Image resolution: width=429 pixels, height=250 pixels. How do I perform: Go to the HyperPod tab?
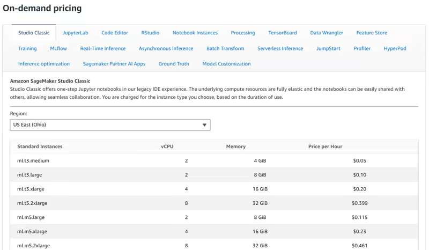(395, 48)
